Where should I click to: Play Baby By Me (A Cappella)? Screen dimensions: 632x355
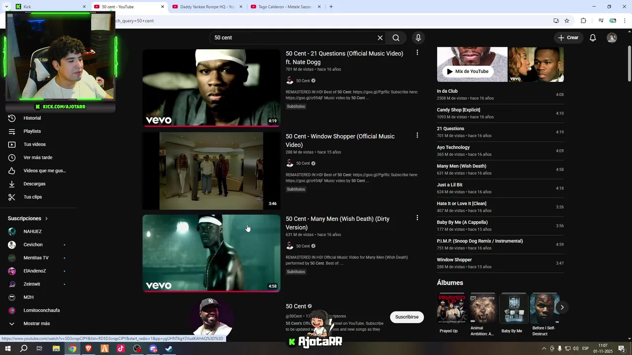500,225
